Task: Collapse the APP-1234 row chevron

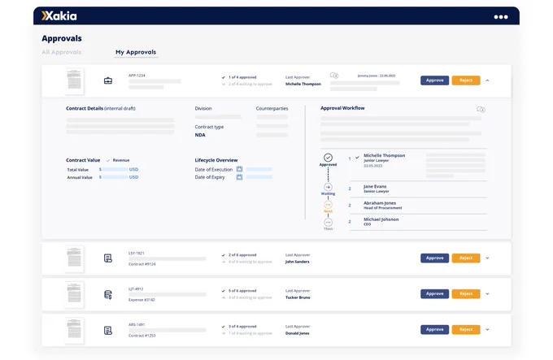Action: pyautogui.click(x=487, y=80)
